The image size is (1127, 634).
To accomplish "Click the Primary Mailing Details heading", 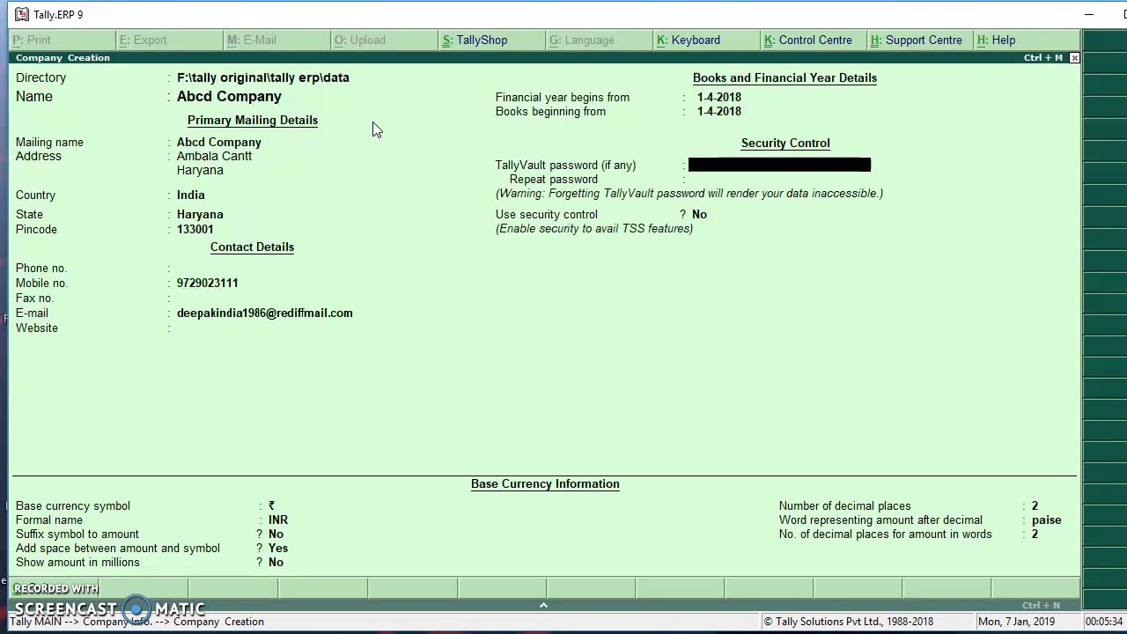I will click(x=253, y=121).
